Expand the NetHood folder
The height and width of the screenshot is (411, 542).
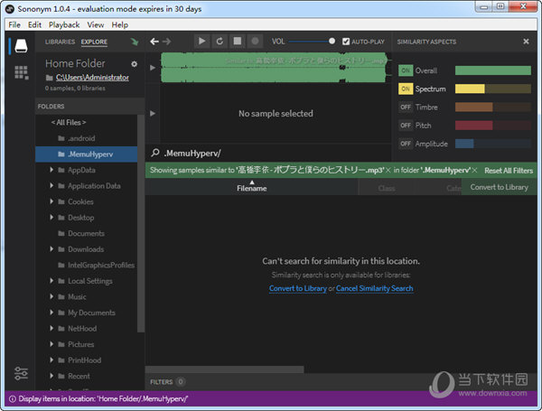(51, 329)
